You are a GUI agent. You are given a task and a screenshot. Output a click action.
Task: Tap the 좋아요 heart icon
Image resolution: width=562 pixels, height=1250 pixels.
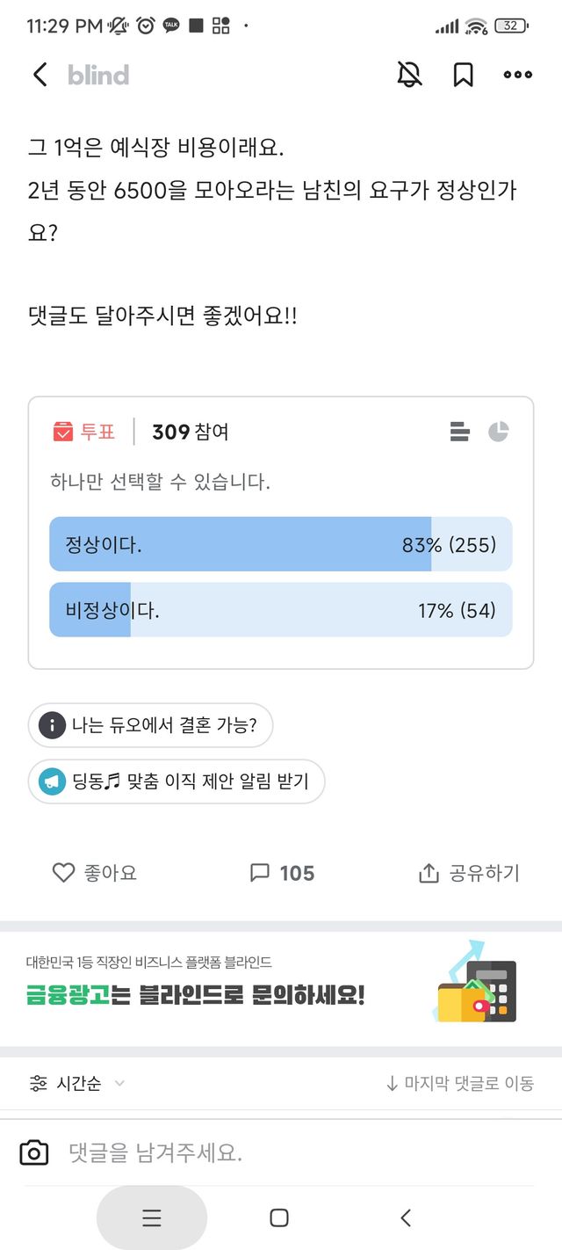pyautogui.click(x=64, y=873)
